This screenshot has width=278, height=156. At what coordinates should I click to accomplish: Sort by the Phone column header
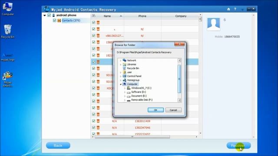pos(142,16)
